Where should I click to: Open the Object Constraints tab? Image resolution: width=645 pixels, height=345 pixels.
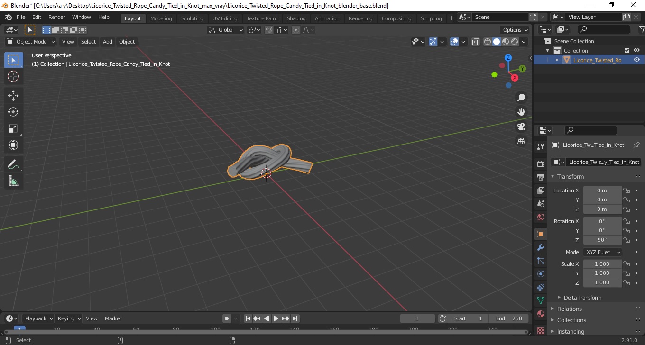pos(541,287)
